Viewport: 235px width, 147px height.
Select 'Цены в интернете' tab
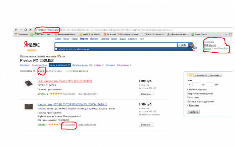[x=60, y=65]
